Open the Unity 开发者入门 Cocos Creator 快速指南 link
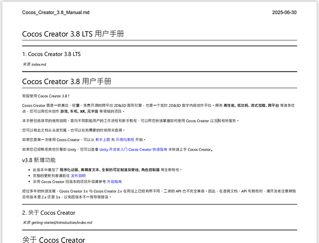319x243 pixels. 133,150
